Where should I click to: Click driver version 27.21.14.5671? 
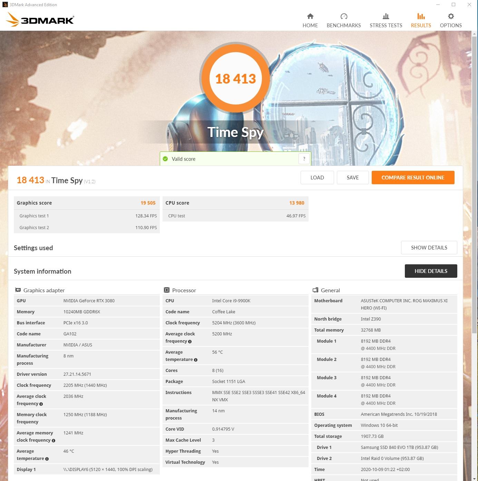(77, 374)
